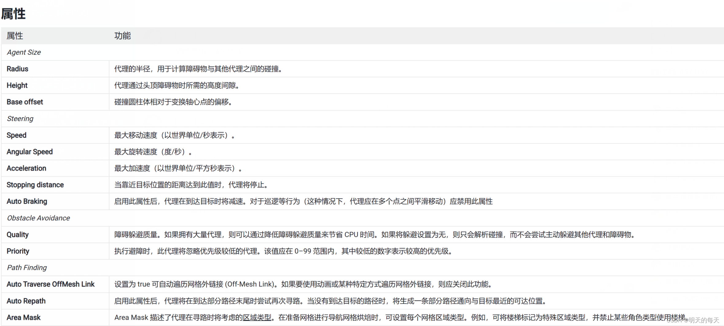Click the Angular Speed property name
The height and width of the screenshot is (326, 724).
click(x=30, y=152)
